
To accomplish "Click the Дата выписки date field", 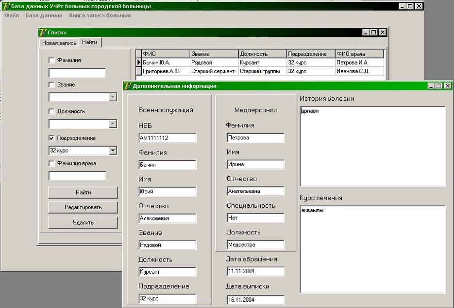I will [x=255, y=300].
